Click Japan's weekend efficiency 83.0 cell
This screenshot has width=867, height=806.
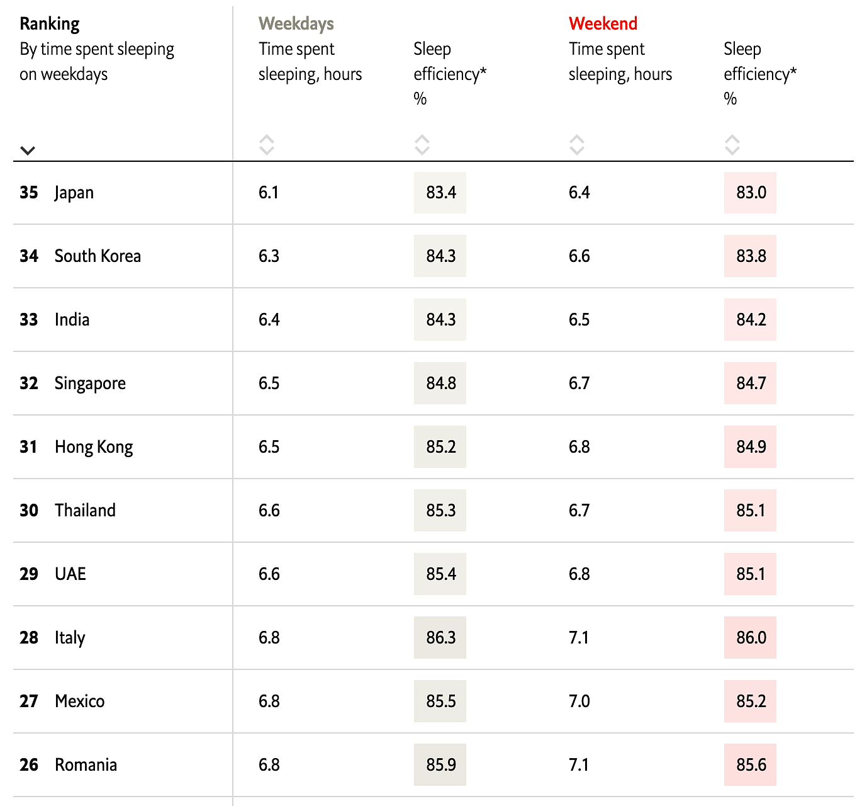pos(751,193)
